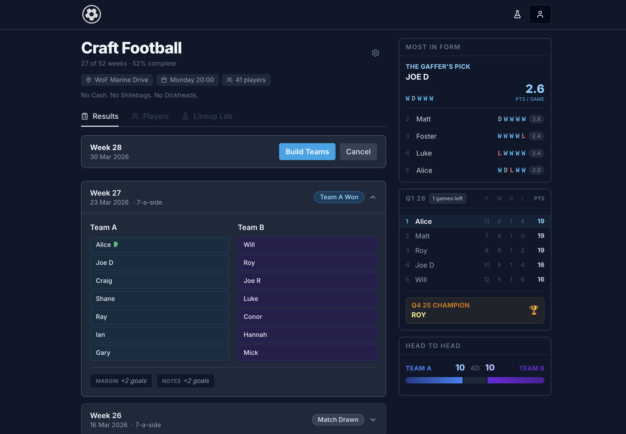Click the Build Teams button for Week 28
This screenshot has width=626, height=434.
coord(307,151)
